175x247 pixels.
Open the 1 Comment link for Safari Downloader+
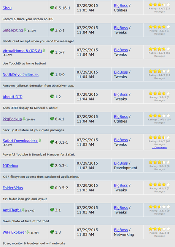point(159,148)
